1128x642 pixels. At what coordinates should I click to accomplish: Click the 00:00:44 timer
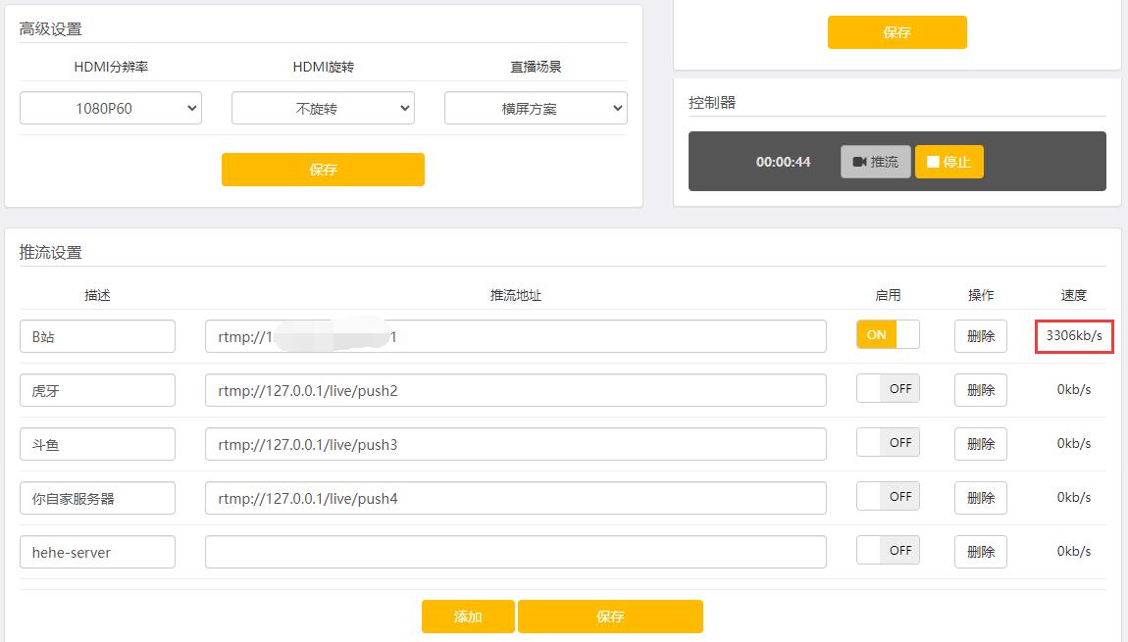click(x=784, y=162)
